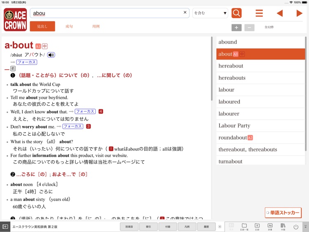
Task: Click the results list scrollbar
Action: coord(306,94)
